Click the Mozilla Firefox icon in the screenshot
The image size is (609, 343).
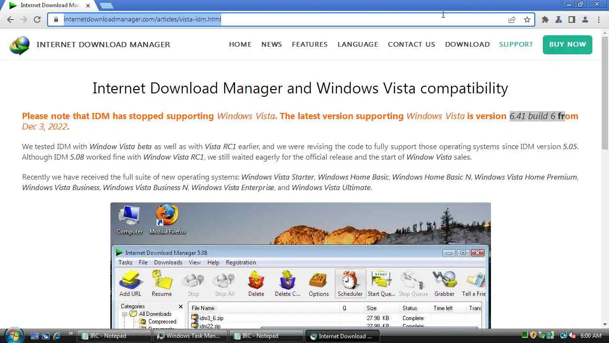click(167, 220)
